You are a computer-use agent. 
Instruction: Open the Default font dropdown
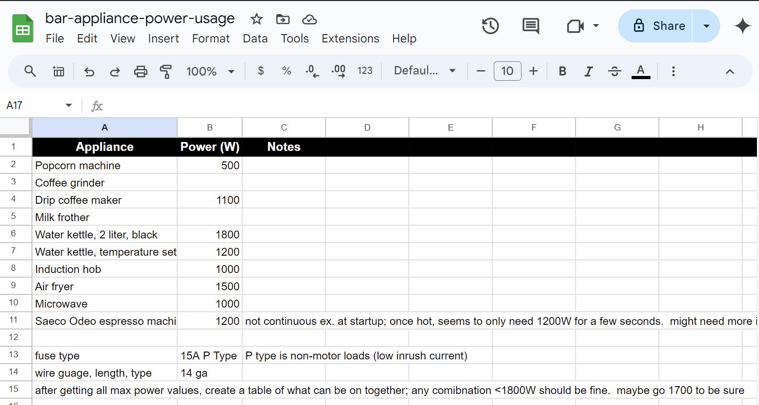point(425,71)
